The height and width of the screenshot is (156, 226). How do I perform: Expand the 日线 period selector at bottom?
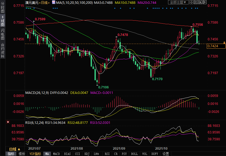click(13, 149)
